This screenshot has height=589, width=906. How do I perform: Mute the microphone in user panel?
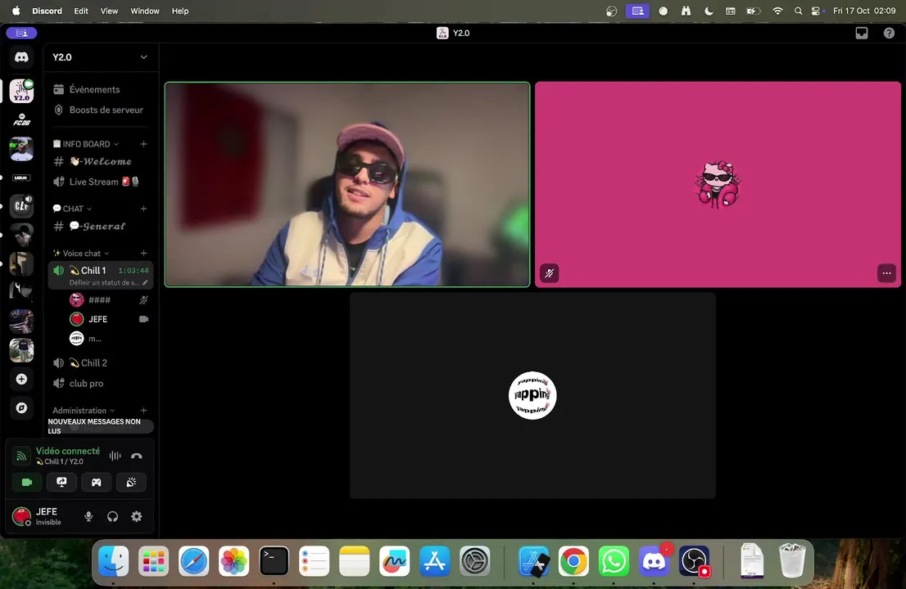(88, 516)
